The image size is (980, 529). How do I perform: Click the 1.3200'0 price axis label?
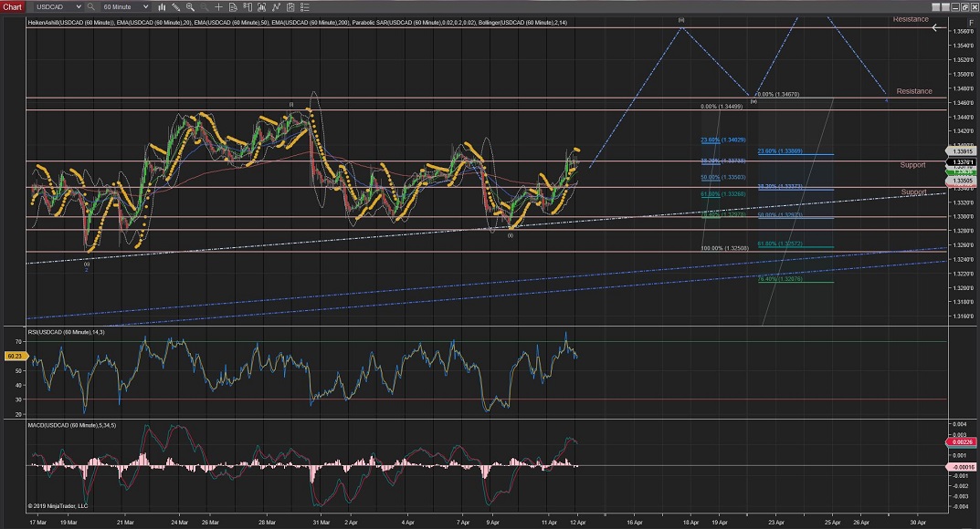click(964, 288)
